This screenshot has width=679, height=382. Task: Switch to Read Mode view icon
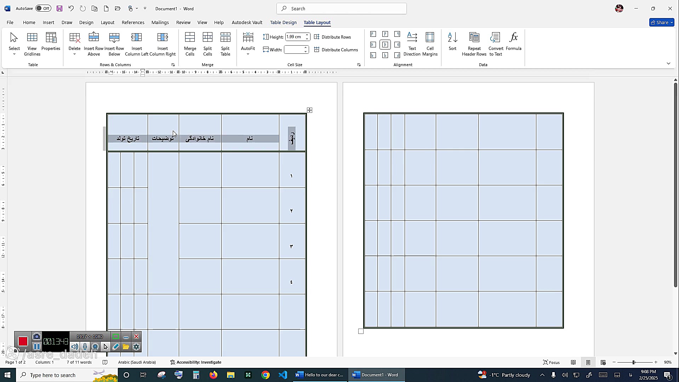pos(573,362)
